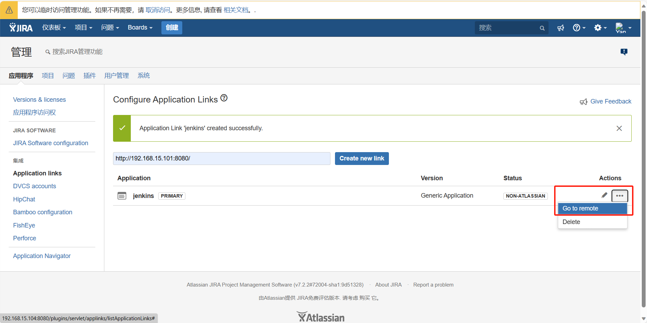Click the Give Feedback link
This screenshot has height=323, width=647.
pos(611,101)
